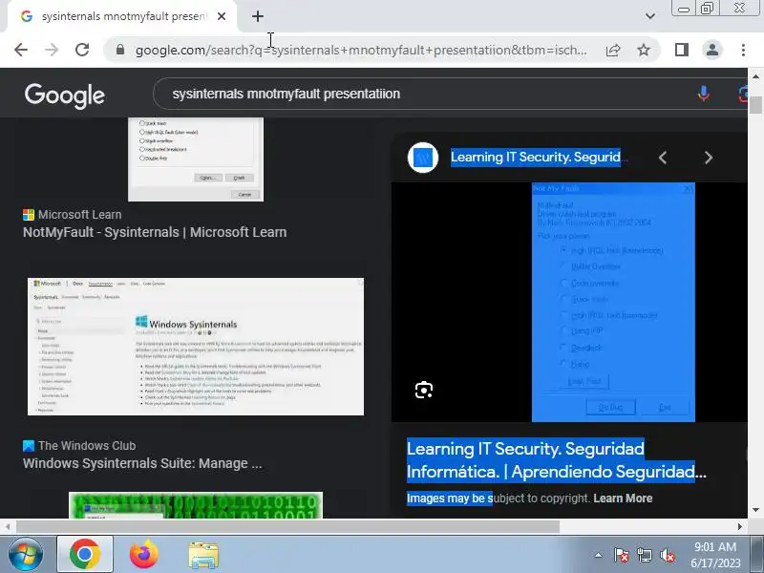Open the Chrome three-dot menu
This screenshot has height=573, width=764.
743,50
